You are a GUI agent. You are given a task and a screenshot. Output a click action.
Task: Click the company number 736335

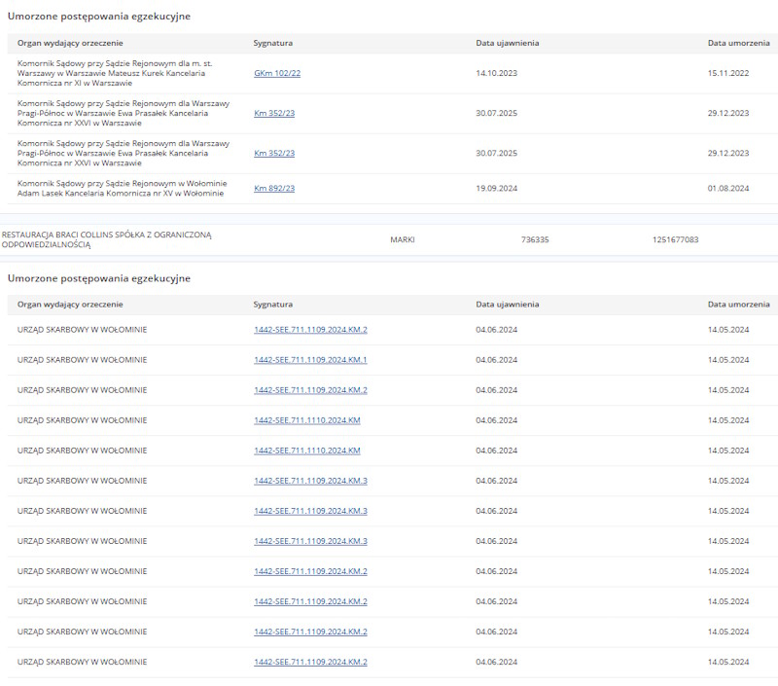click(x=535, y=239)
